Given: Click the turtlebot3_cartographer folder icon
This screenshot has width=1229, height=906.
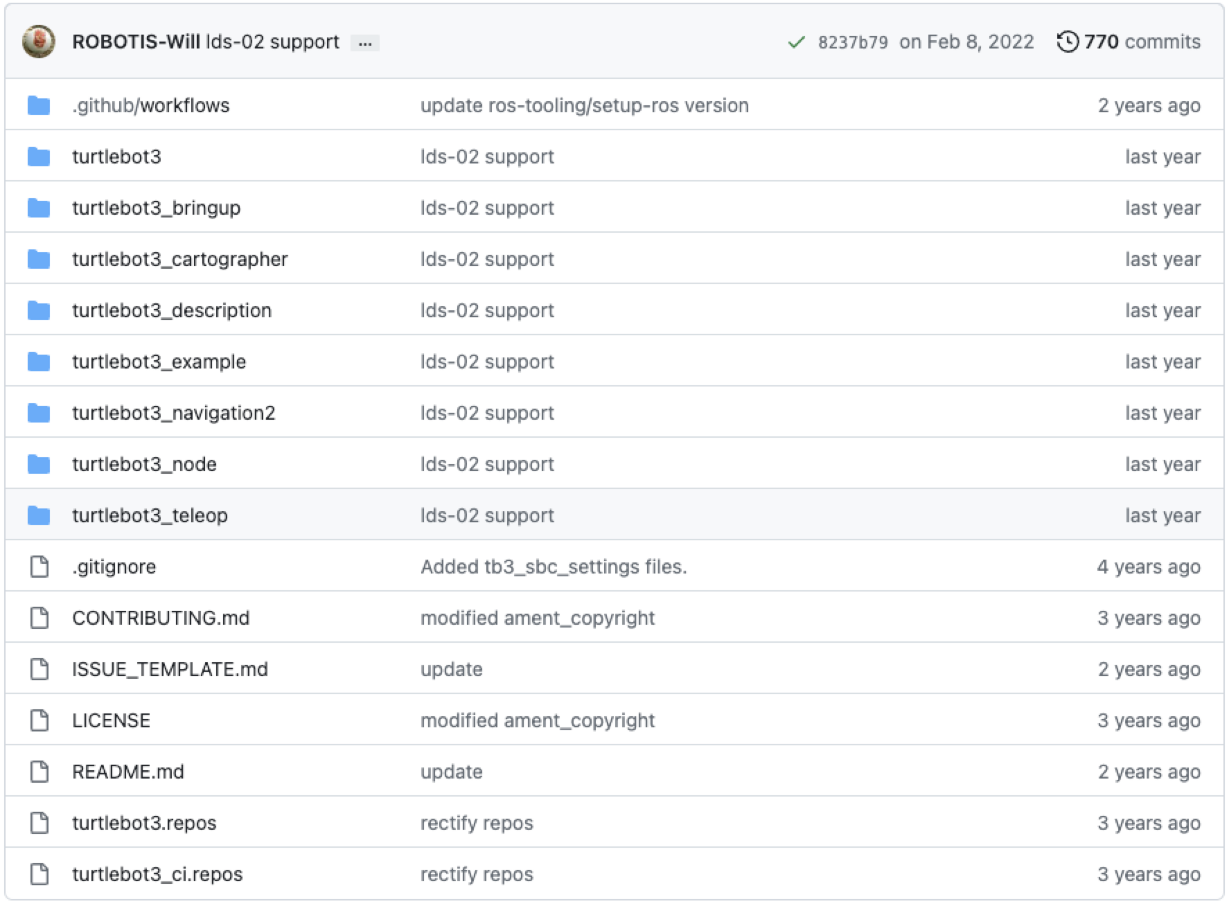Looking at the screenshot, I should coord(39,259).
